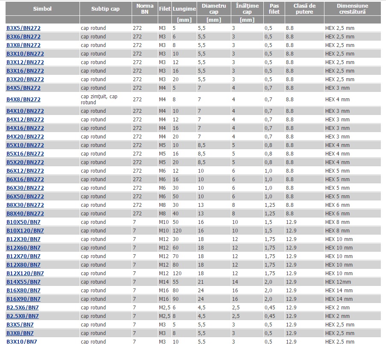Open the B12X120/BN7 product link

pos(25,273)
